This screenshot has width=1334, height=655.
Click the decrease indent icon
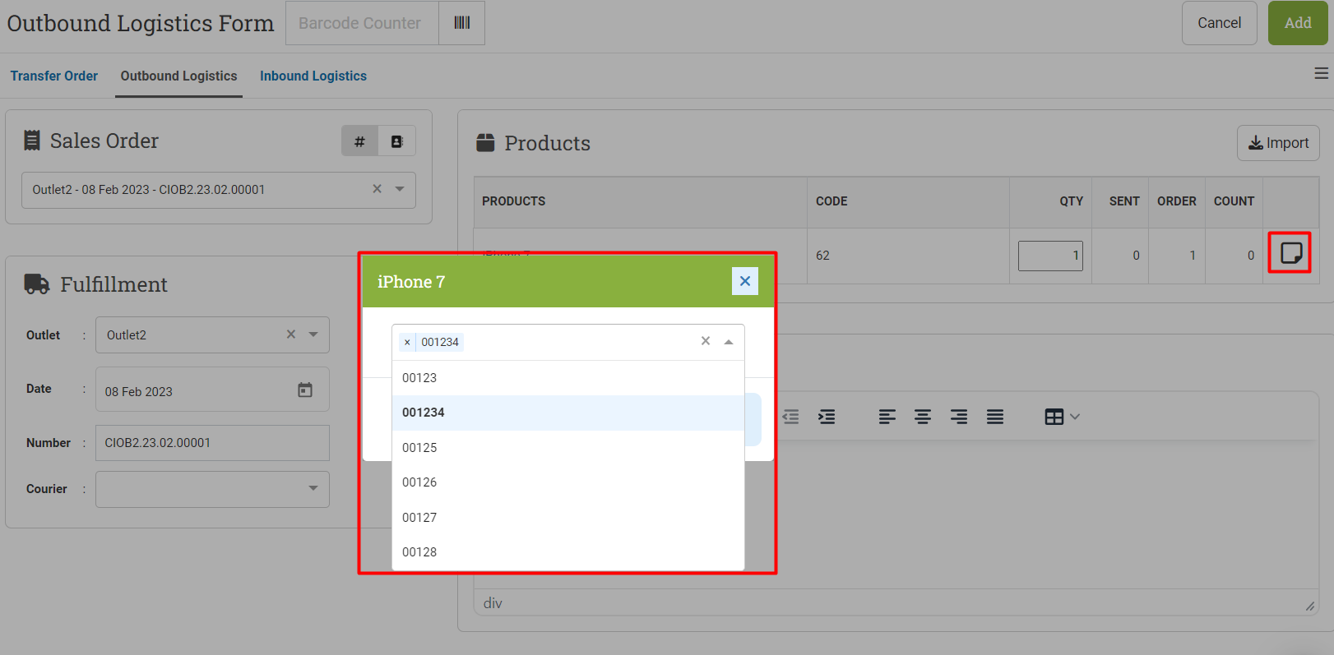coord(790,417)
